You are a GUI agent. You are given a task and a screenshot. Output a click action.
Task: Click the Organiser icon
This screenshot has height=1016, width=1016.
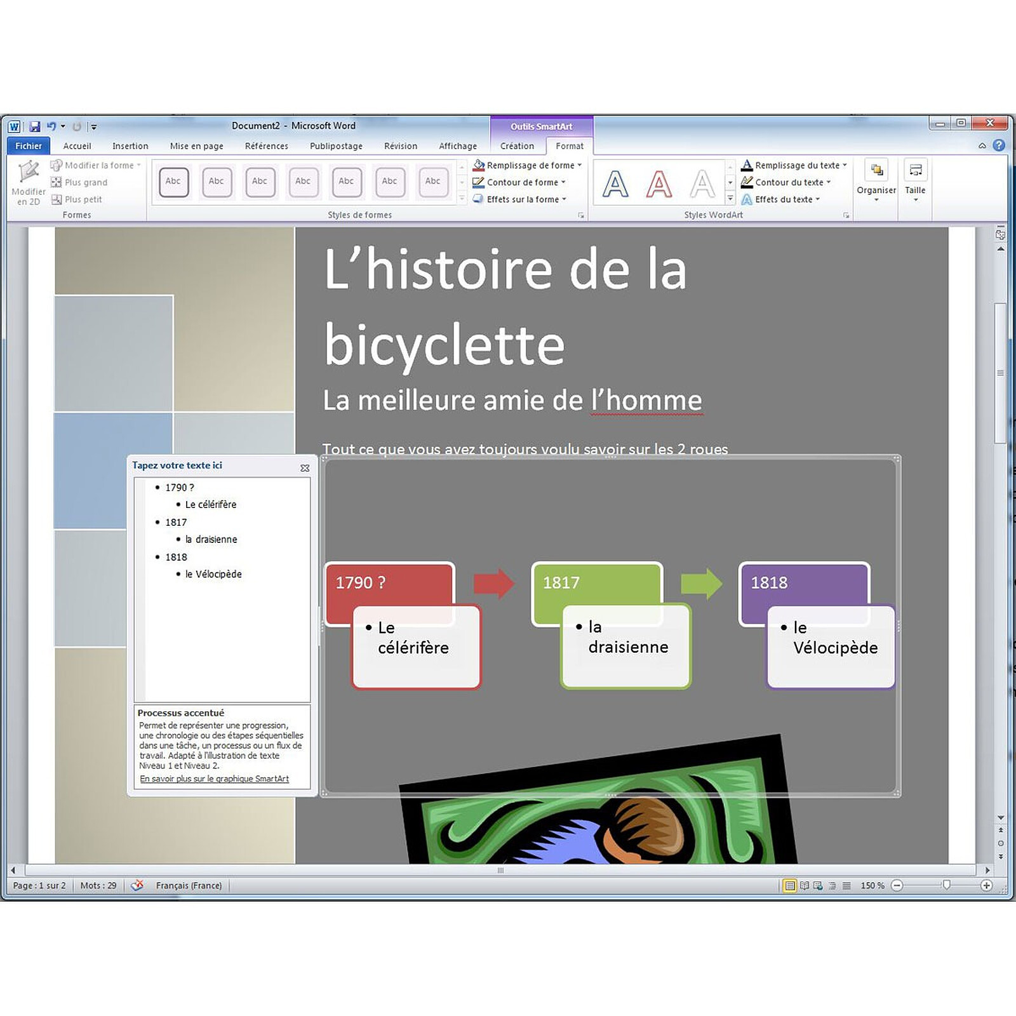(x=876, y=170)
